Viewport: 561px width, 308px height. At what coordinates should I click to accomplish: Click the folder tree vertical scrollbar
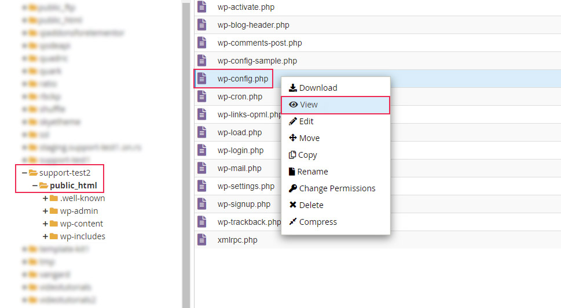click(x=186, y=154)
